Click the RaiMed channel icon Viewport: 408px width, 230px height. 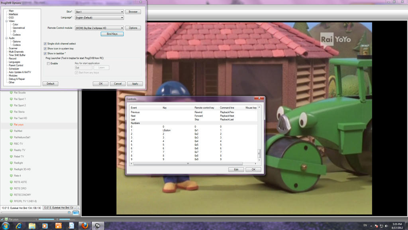(x=11, y=131)
